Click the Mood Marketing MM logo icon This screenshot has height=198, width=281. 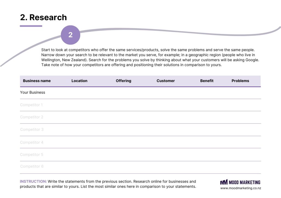click(x=224, y=182)
